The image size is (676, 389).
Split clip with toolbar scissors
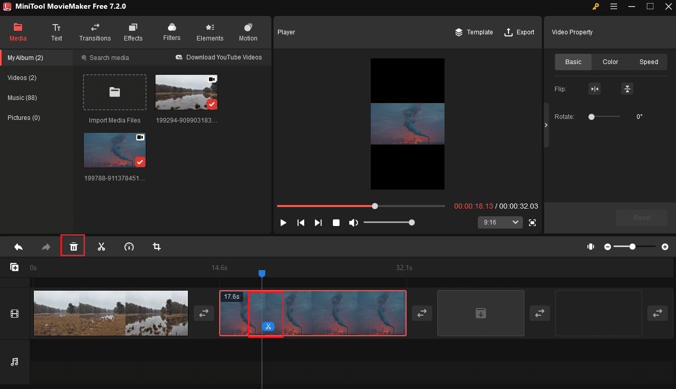click(101, 247)
